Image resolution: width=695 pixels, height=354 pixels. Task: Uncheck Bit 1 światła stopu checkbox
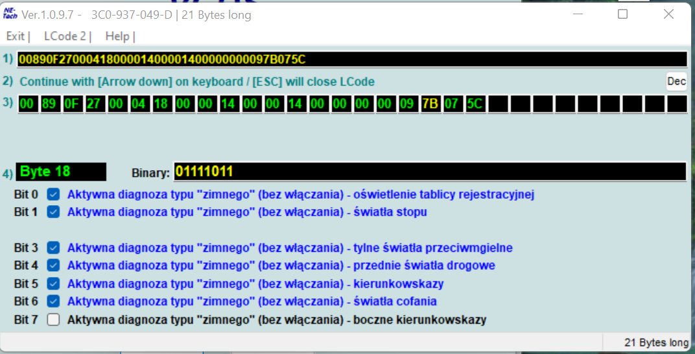click(x=53, y=212)
